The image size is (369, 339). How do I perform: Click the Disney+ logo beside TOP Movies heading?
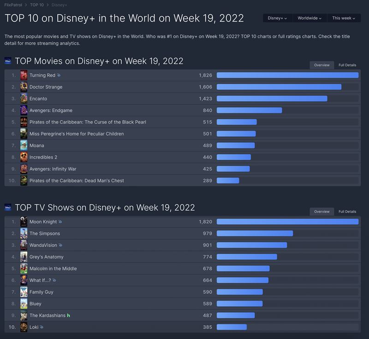[x=8, y=61]
